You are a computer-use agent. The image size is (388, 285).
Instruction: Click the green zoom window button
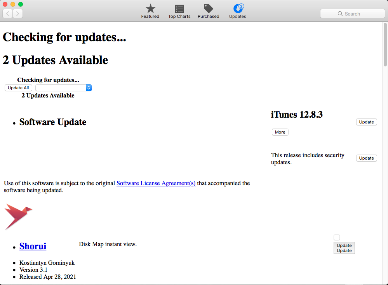21,4
